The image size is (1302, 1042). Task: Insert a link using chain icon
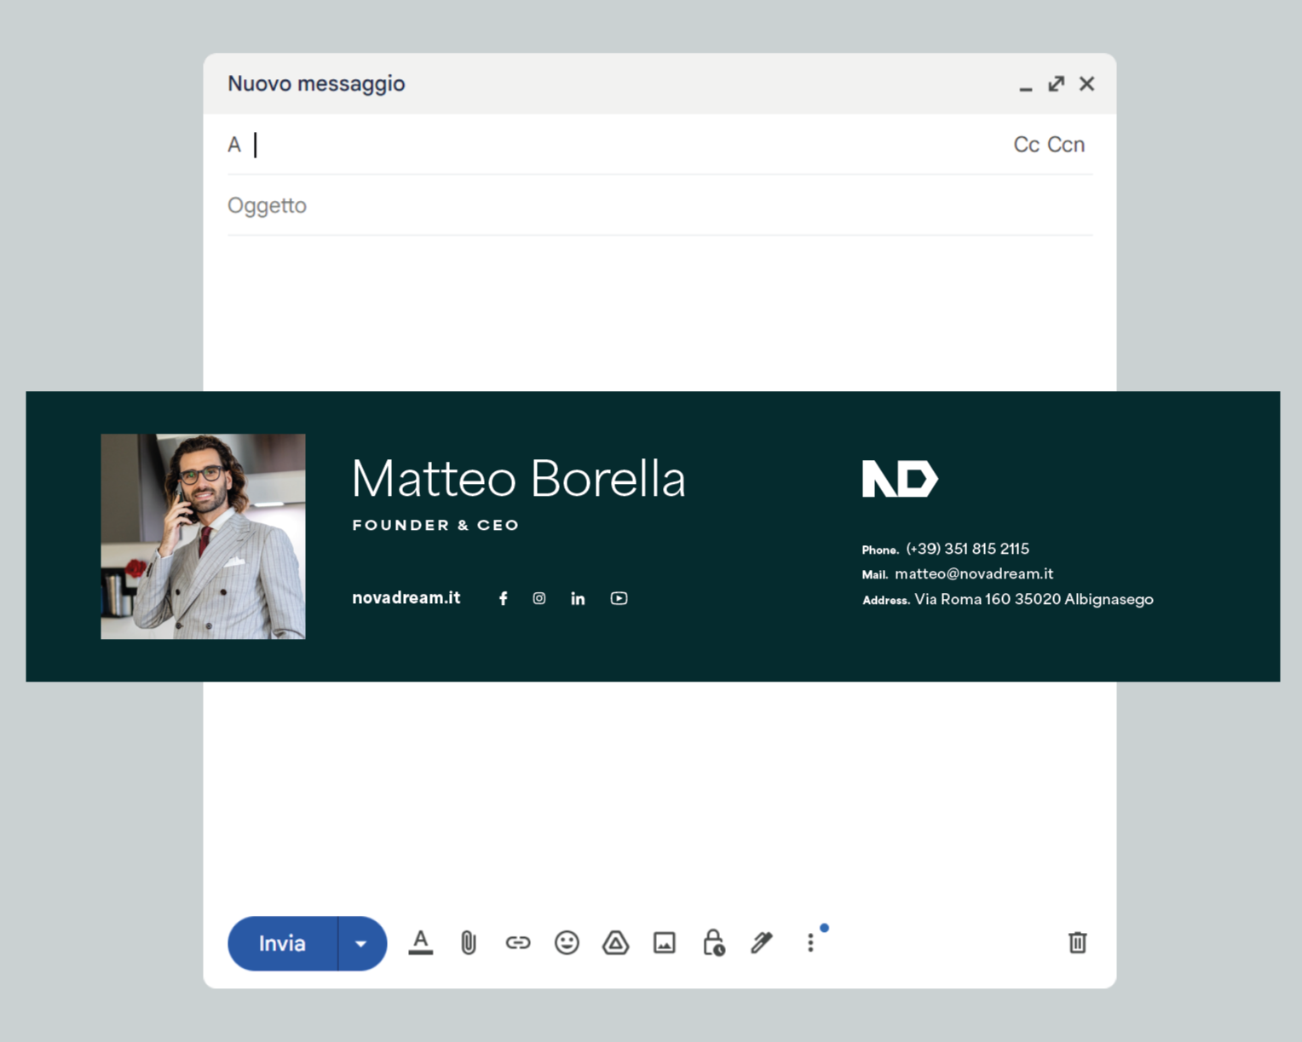coord(518,942)
